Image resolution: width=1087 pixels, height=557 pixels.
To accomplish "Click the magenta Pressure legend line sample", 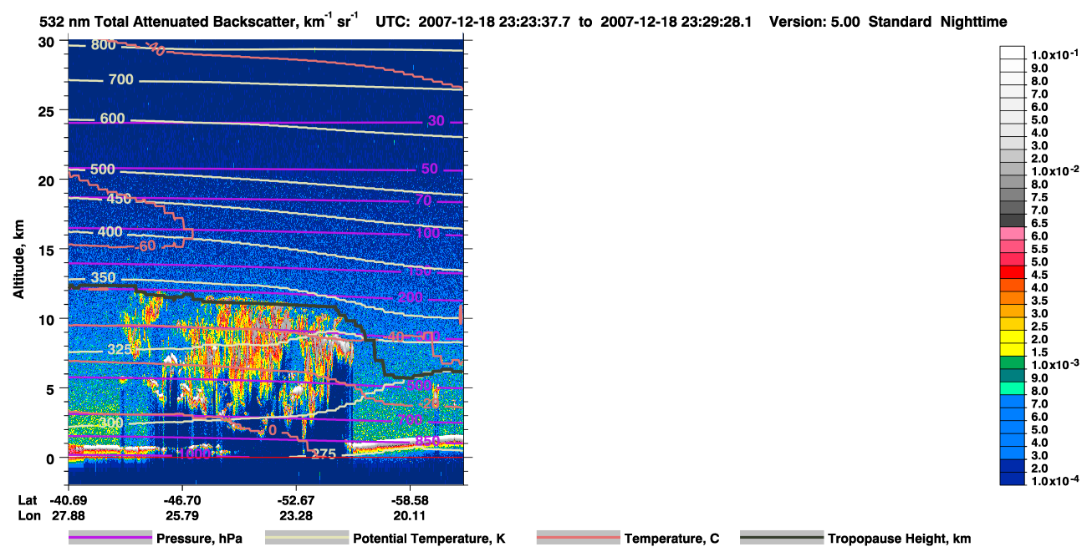I will click(x=110, y=539).
